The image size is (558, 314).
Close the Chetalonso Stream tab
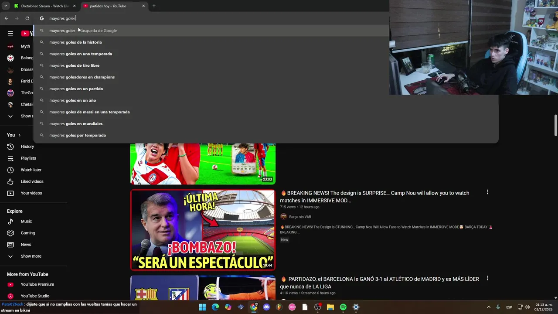click(74, 6)
